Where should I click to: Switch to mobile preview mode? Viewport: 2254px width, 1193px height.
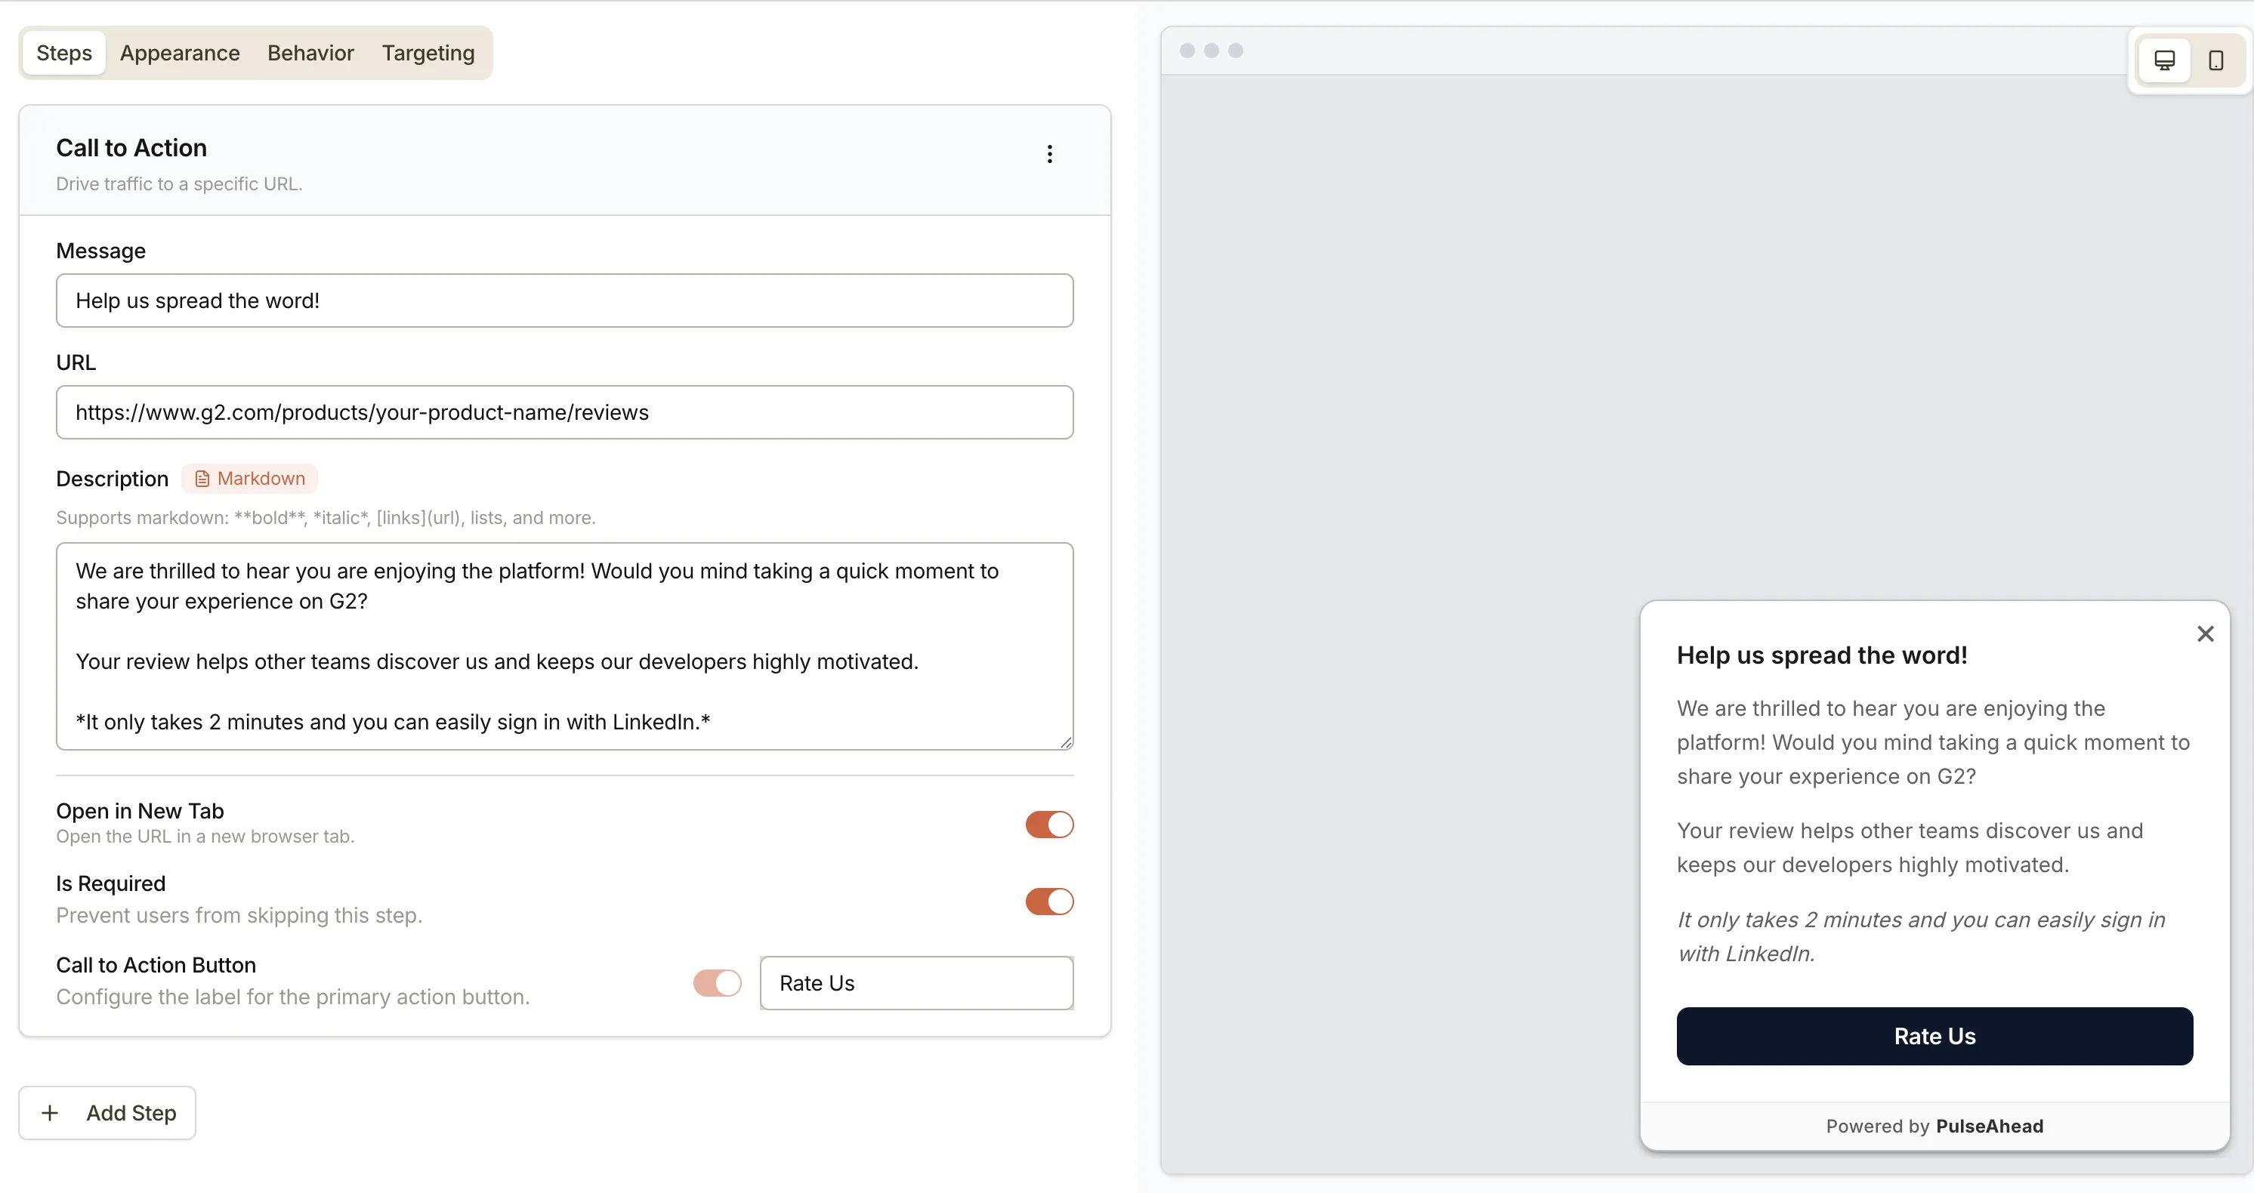(x=2216, y=60)
